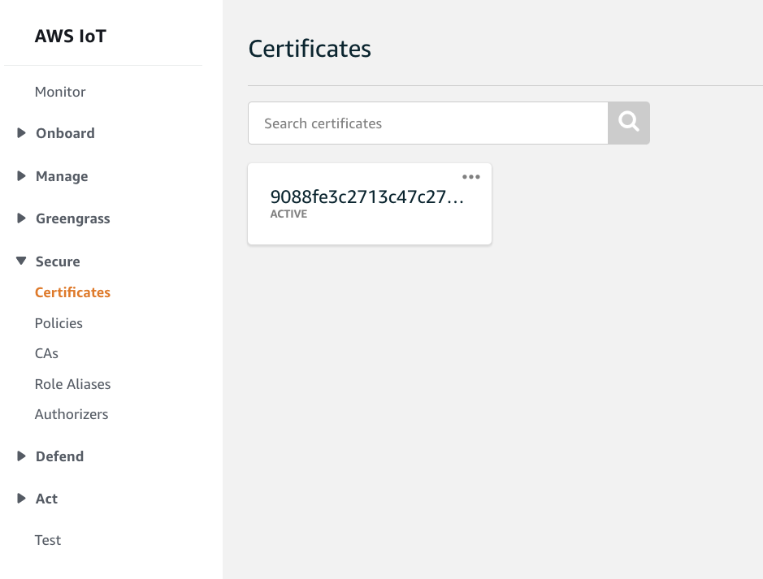Click the search magnifier button
The image size is (763, 579).
(629, 123)
